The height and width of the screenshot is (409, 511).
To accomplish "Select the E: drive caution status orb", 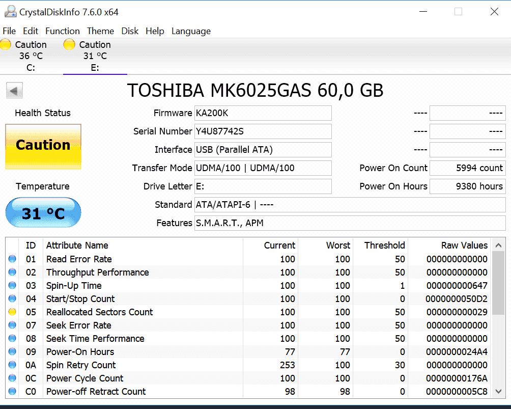I will 69,44.
